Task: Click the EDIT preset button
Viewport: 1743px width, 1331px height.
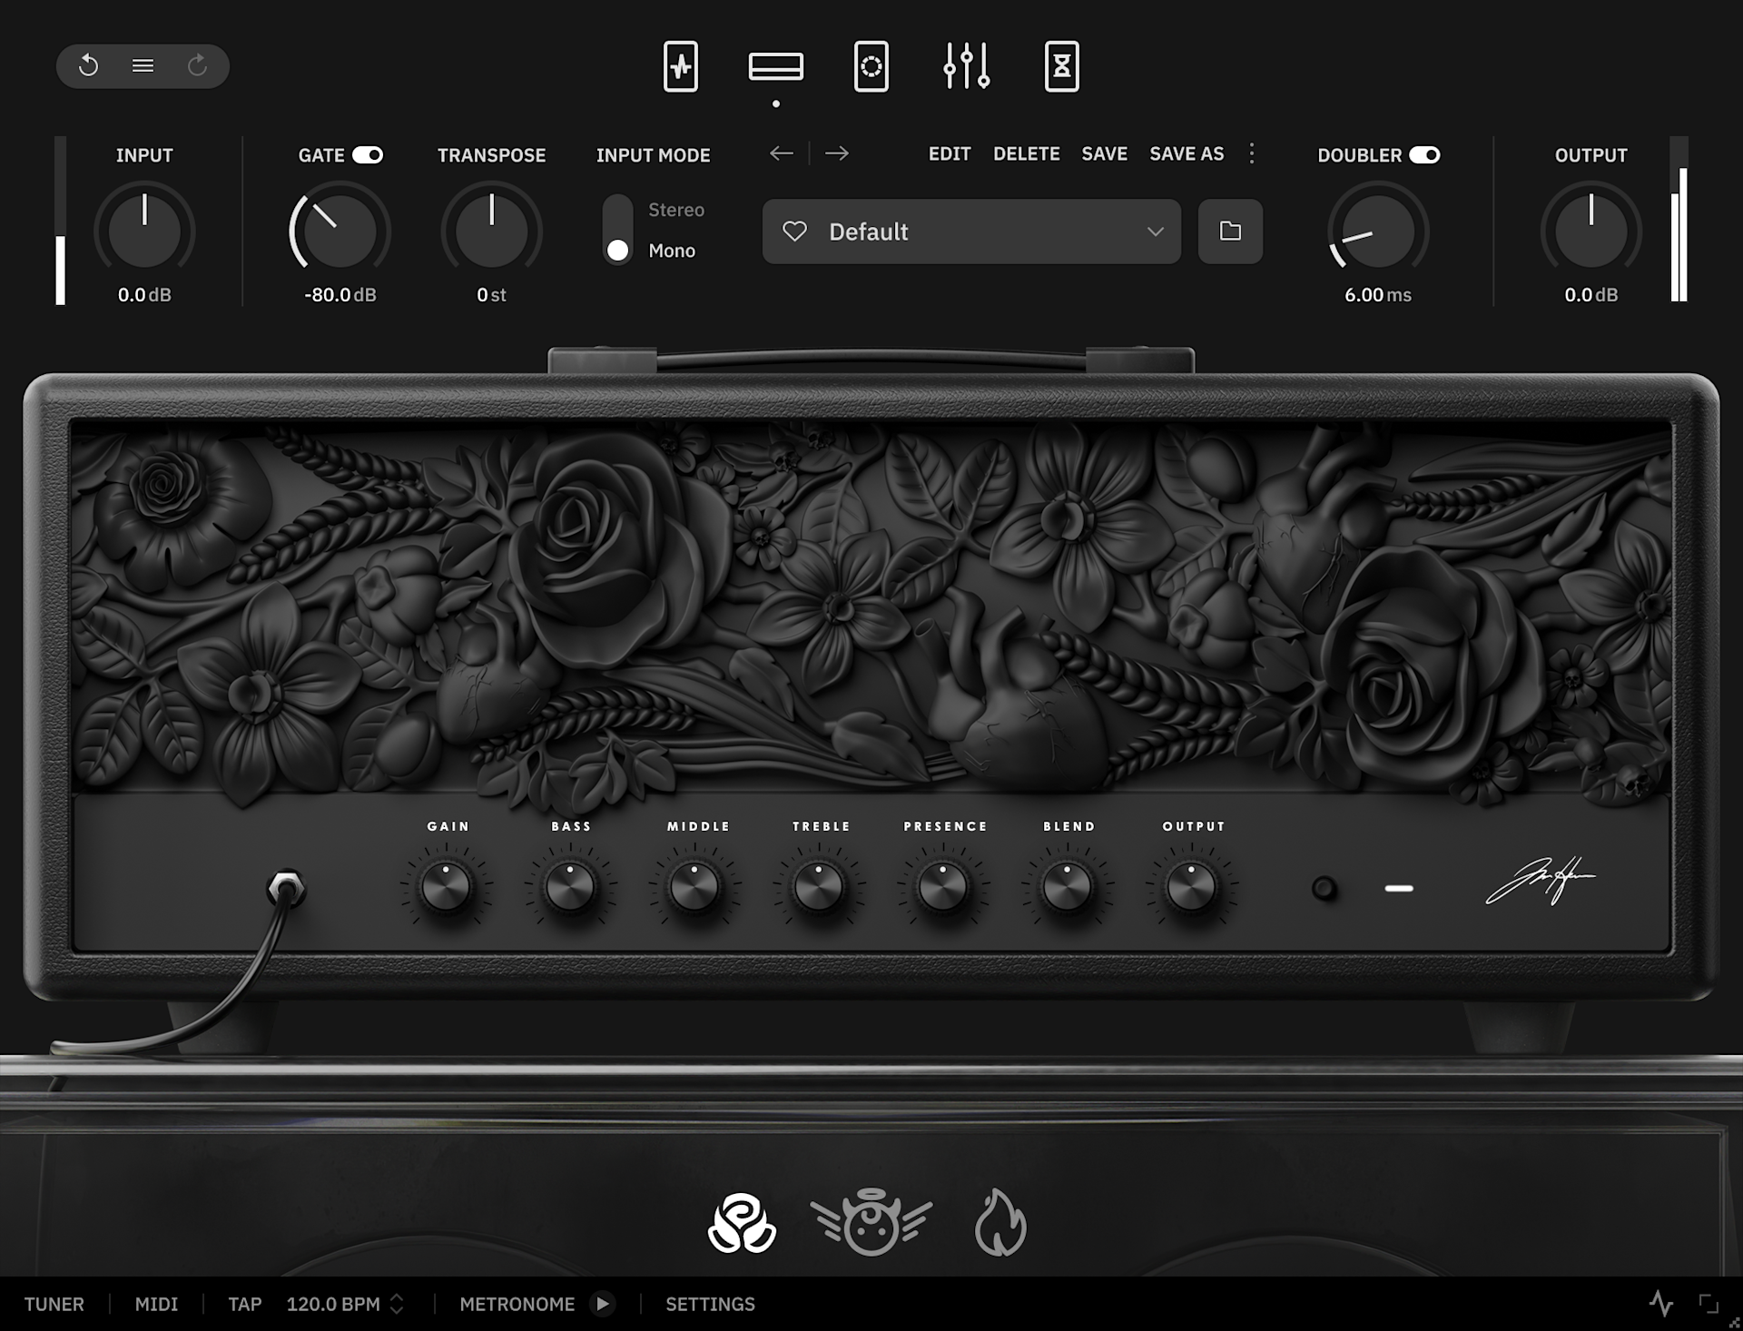Action: tap(950, 153)
